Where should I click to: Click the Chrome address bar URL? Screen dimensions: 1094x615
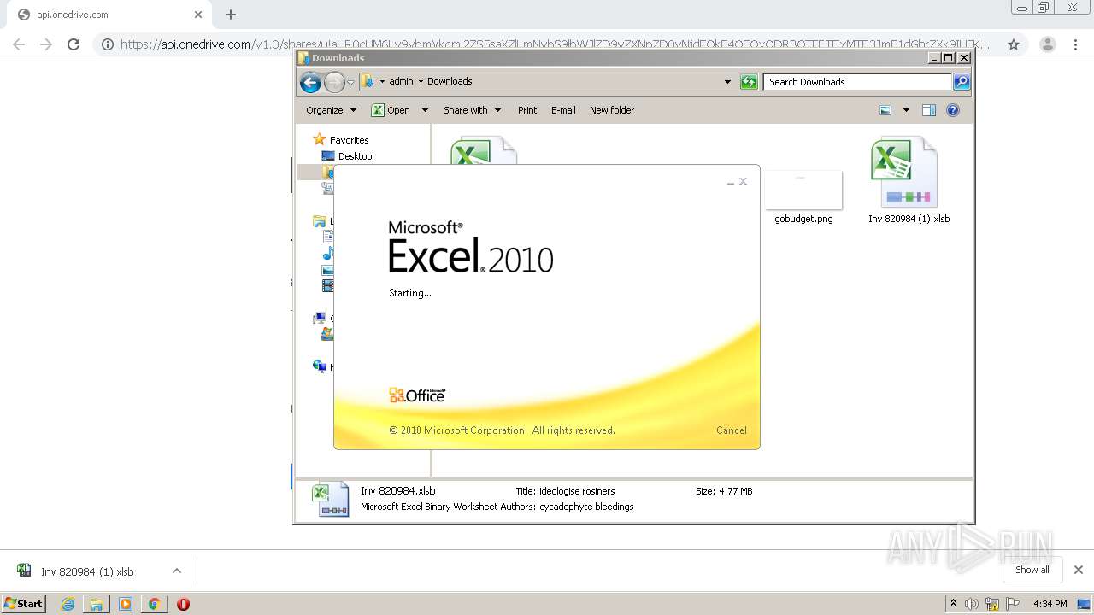(555, 44)
